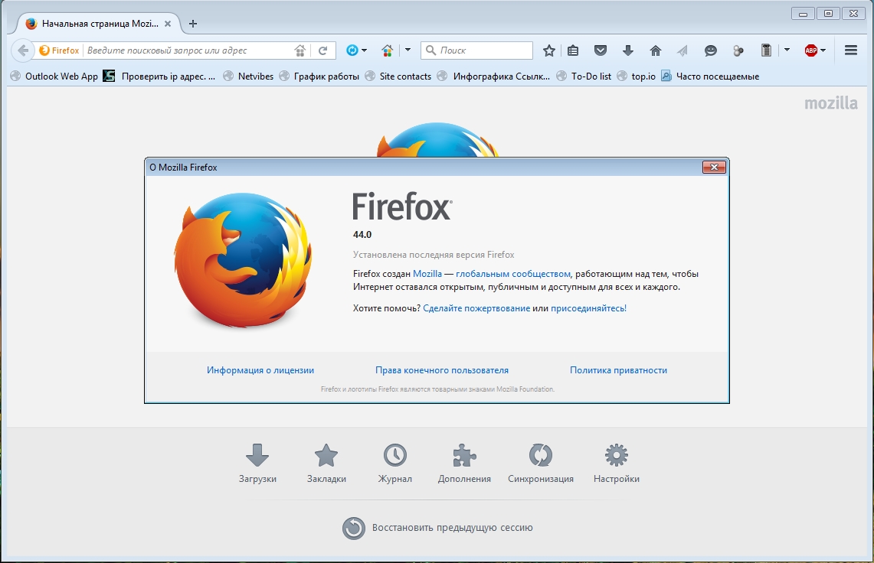
Task: Show bookmarks list with the clipboard-style icon
Action: [573, 50]
